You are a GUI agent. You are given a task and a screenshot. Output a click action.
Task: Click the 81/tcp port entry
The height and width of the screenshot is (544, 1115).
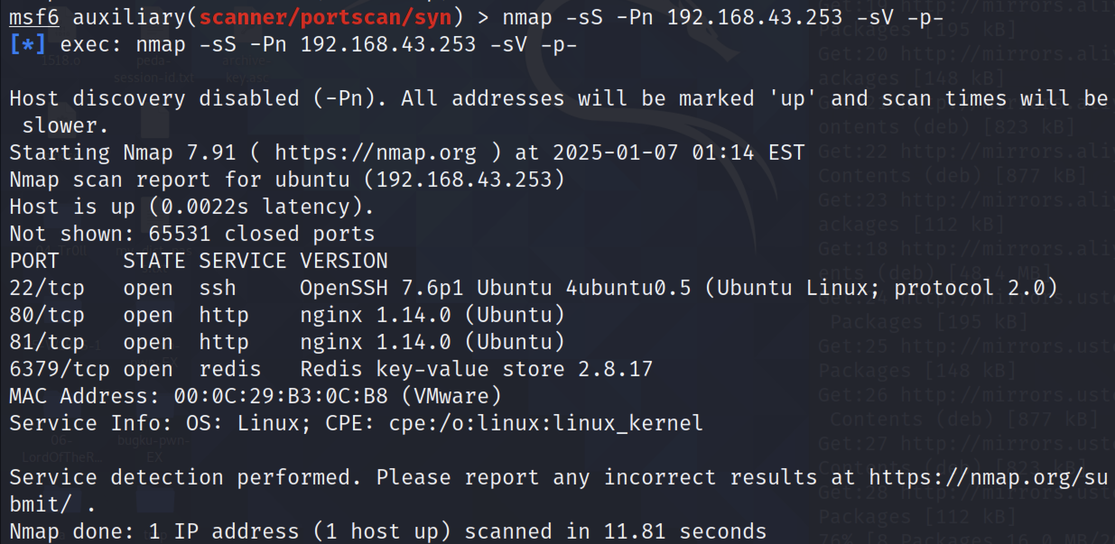click(x=47, y=342)
